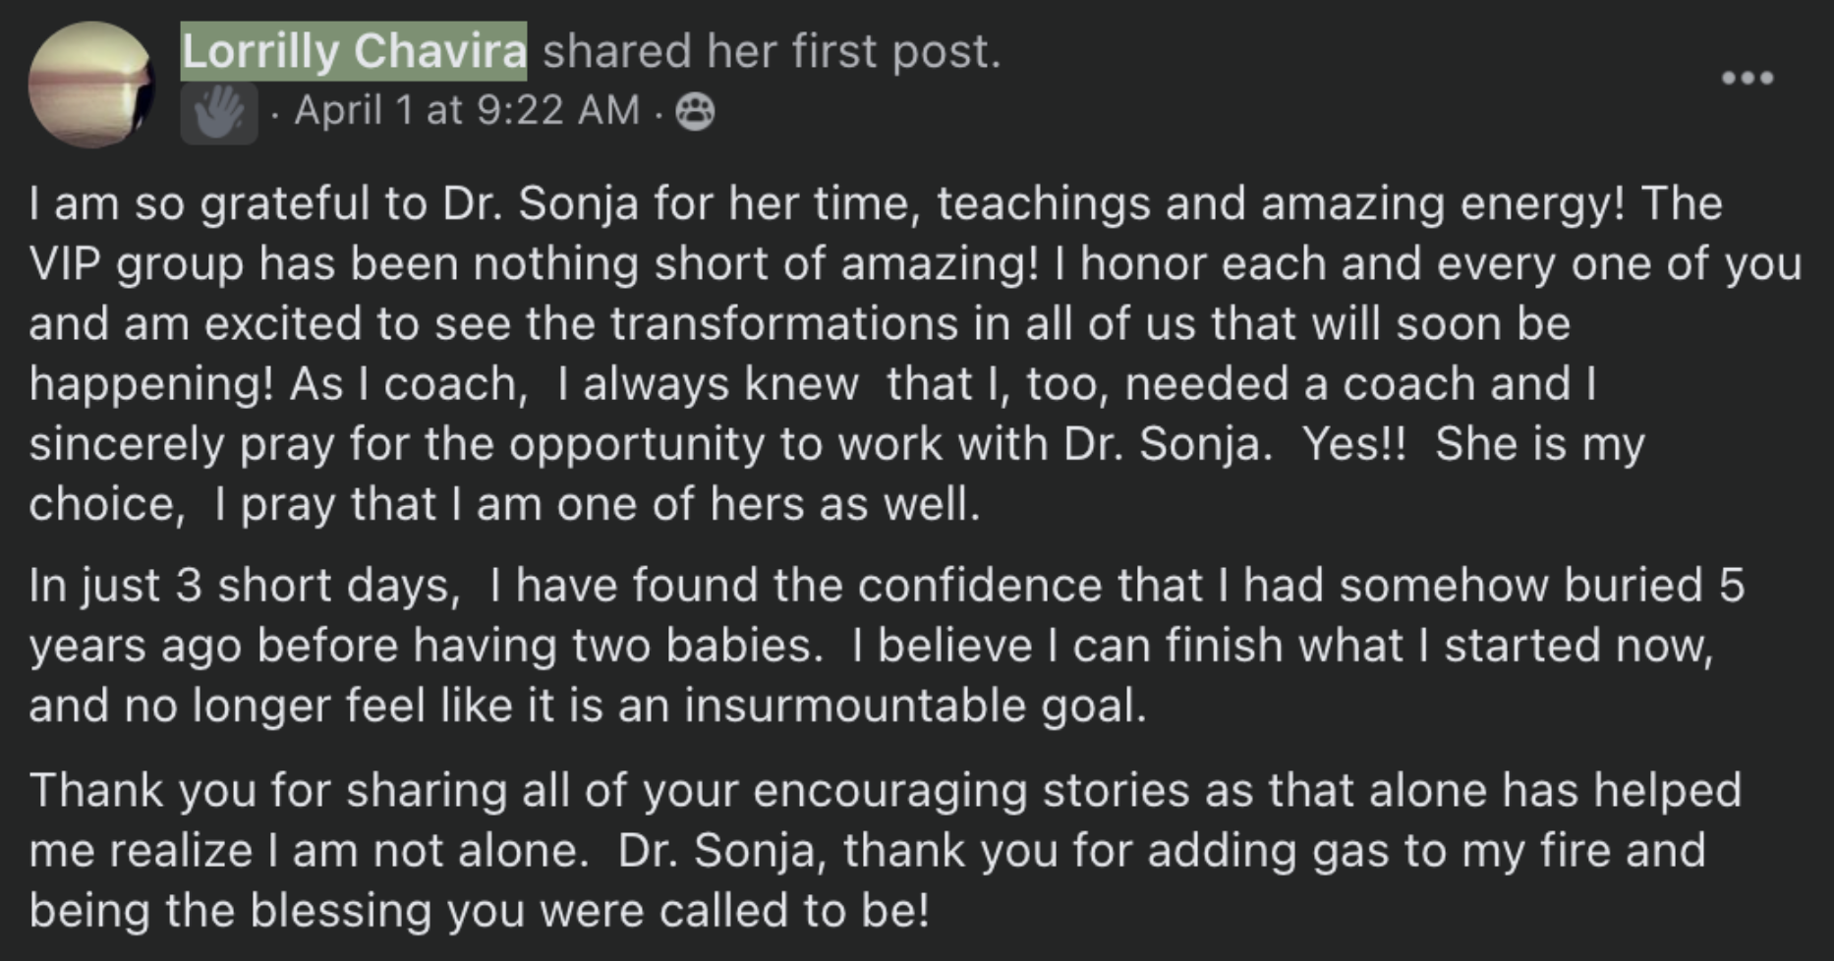This screenshot has height=961, width=1834.
Task: Open the three-dot post options menu
Action: point(1748,79)
